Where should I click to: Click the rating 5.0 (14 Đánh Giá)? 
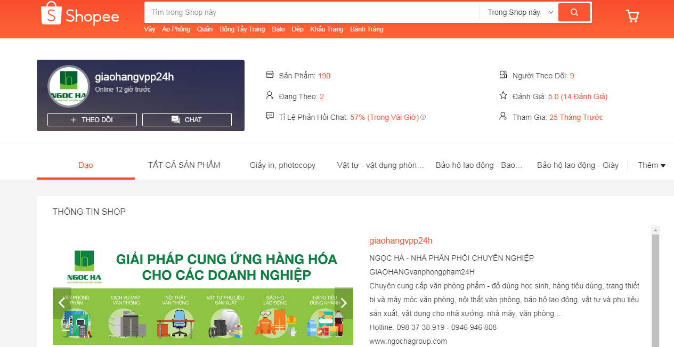578,96
